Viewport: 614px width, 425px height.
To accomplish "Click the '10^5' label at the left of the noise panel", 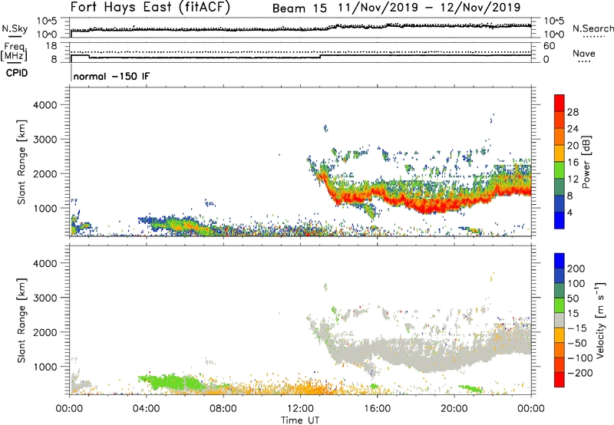I will click(x=47, y=21).
